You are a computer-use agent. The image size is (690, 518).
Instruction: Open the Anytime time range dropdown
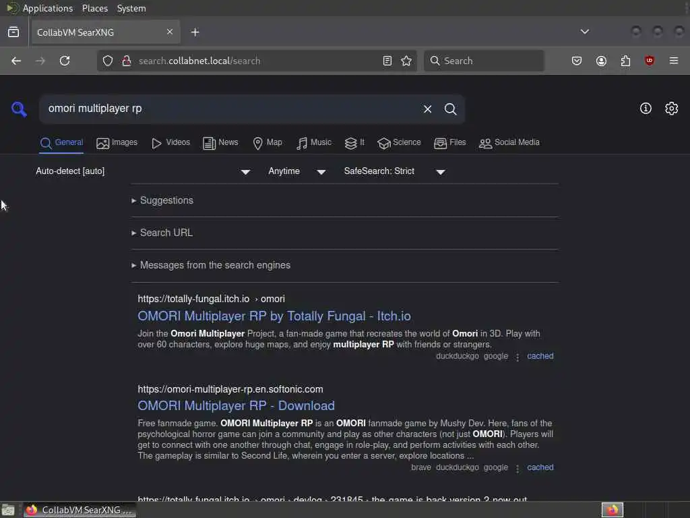click(x=297, y=171)
